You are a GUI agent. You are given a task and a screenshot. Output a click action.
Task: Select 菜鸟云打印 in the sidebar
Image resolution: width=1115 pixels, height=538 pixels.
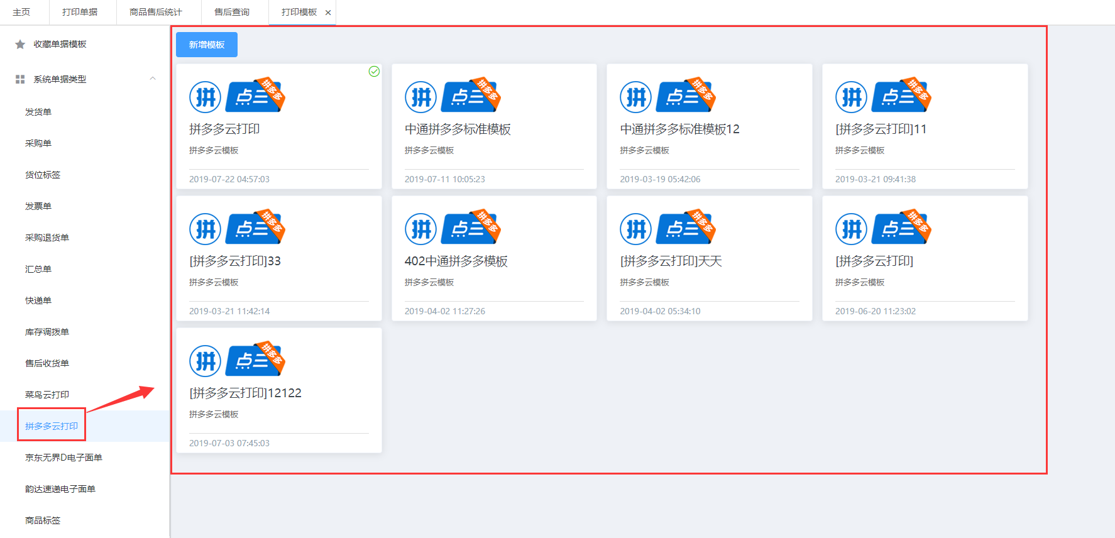47,395
